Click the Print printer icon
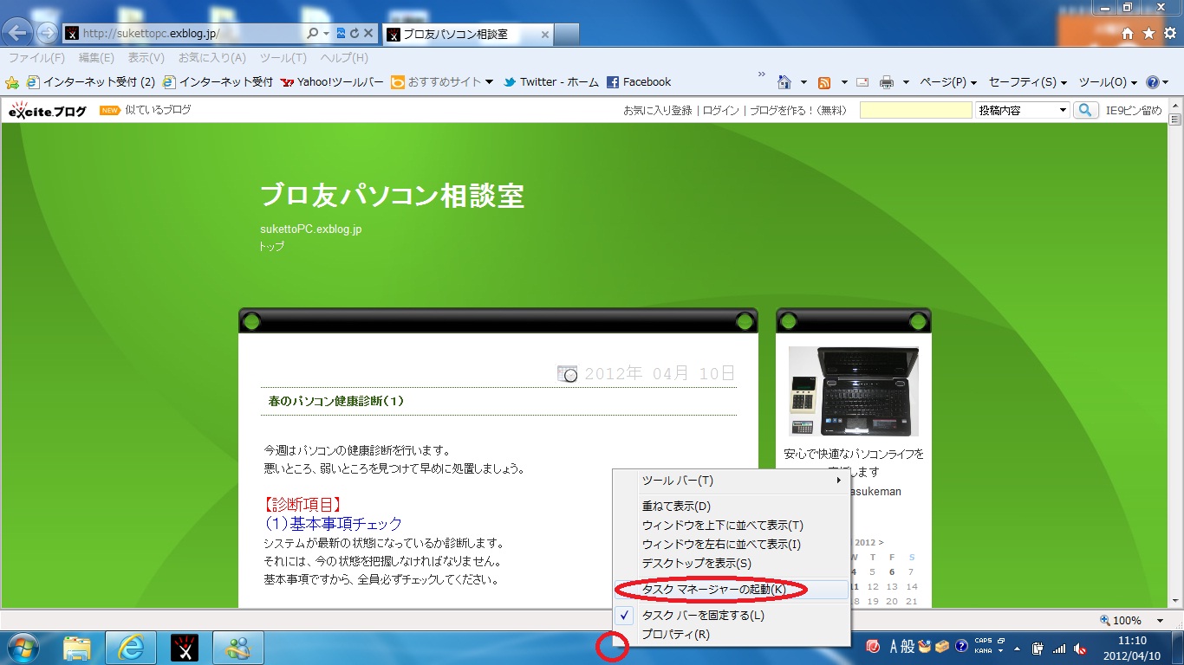Screen dimensions: 1184x665 tap(887, 82)
